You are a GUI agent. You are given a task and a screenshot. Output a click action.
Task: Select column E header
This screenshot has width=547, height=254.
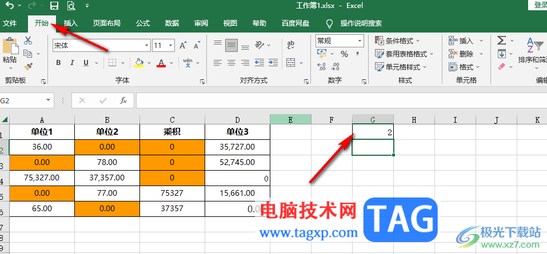[290, 119]
